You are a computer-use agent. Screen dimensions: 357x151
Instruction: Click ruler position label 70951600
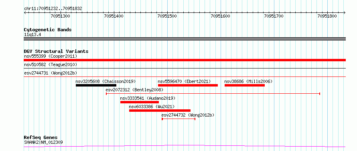[220, 16]
